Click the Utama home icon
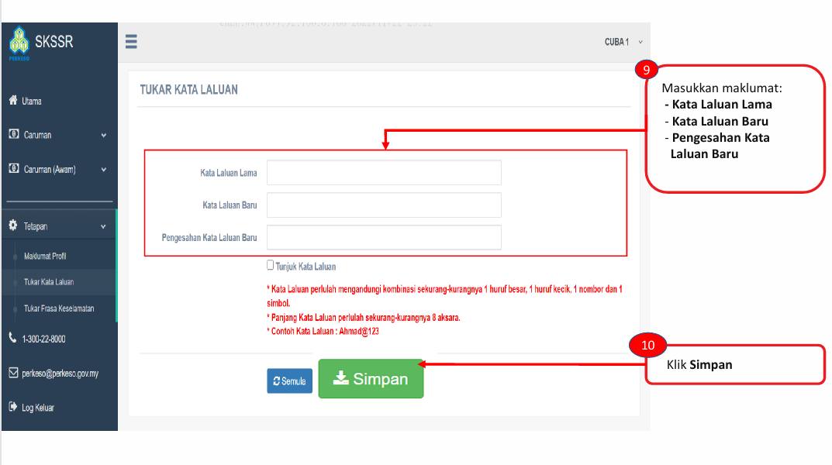The image size is (832, 465). 13,100
